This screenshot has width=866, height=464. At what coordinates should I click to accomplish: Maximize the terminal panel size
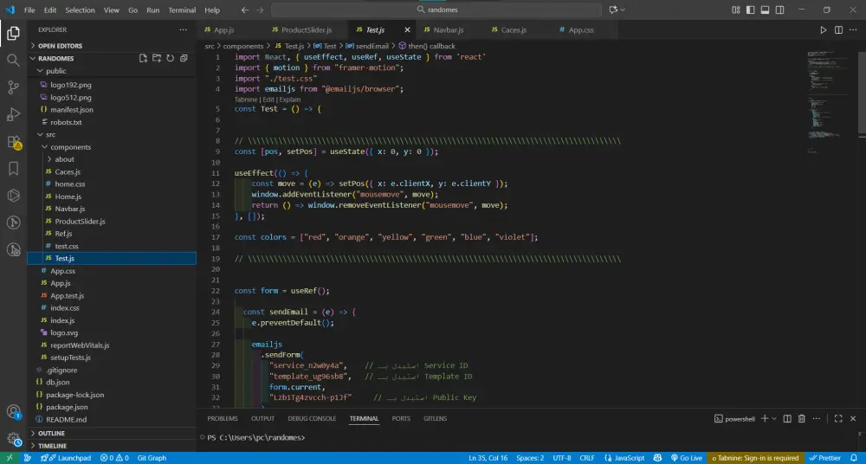[x=837, y=419]
